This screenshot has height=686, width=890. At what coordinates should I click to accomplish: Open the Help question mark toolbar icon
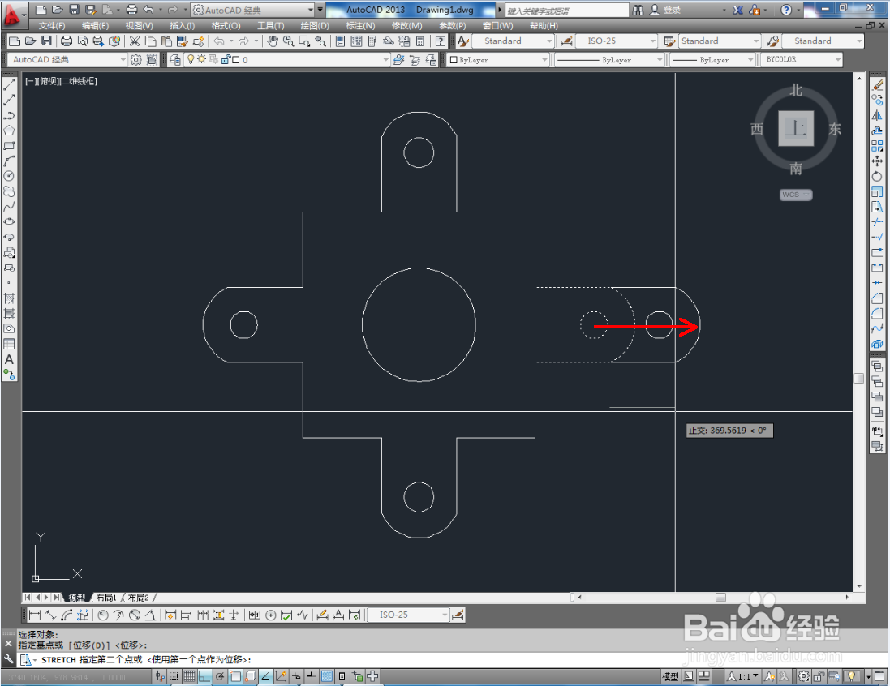(441, 41)
